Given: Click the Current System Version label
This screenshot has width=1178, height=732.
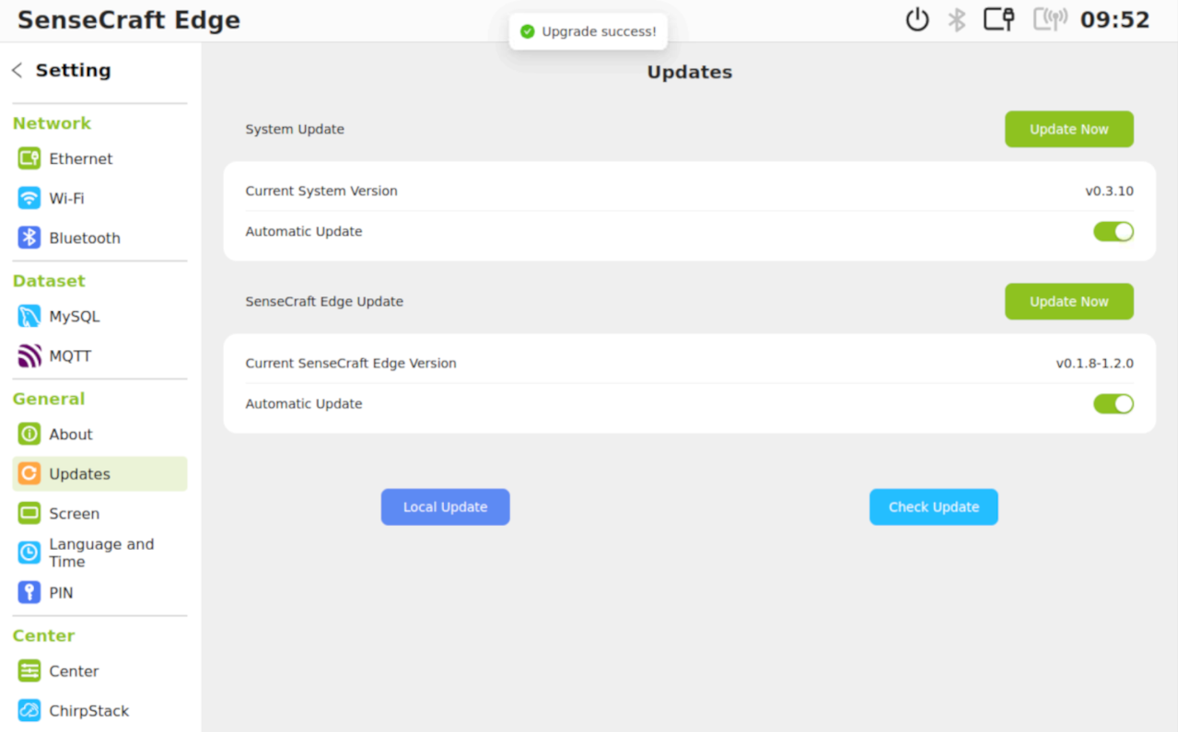Looking at the screenshot, I should click(321, 192).
